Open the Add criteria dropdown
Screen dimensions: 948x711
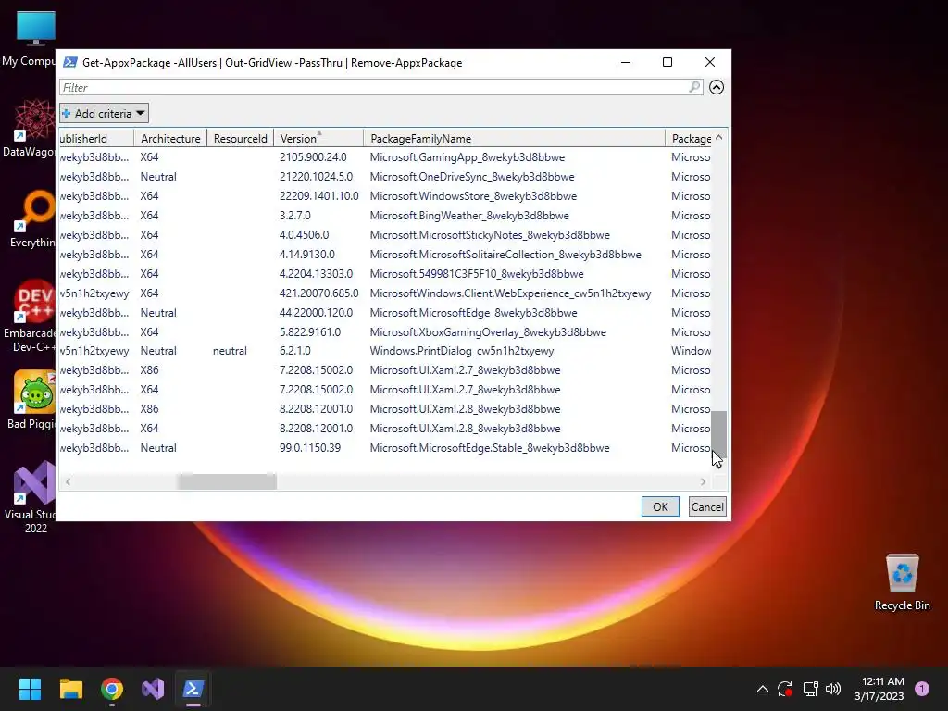click(104, 113)
